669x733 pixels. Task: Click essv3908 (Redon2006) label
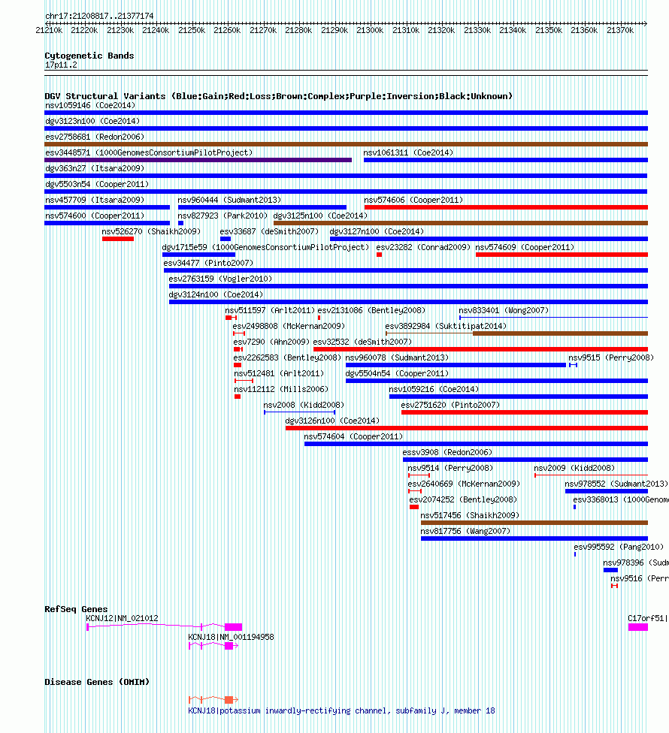click(x=447, y=452)
